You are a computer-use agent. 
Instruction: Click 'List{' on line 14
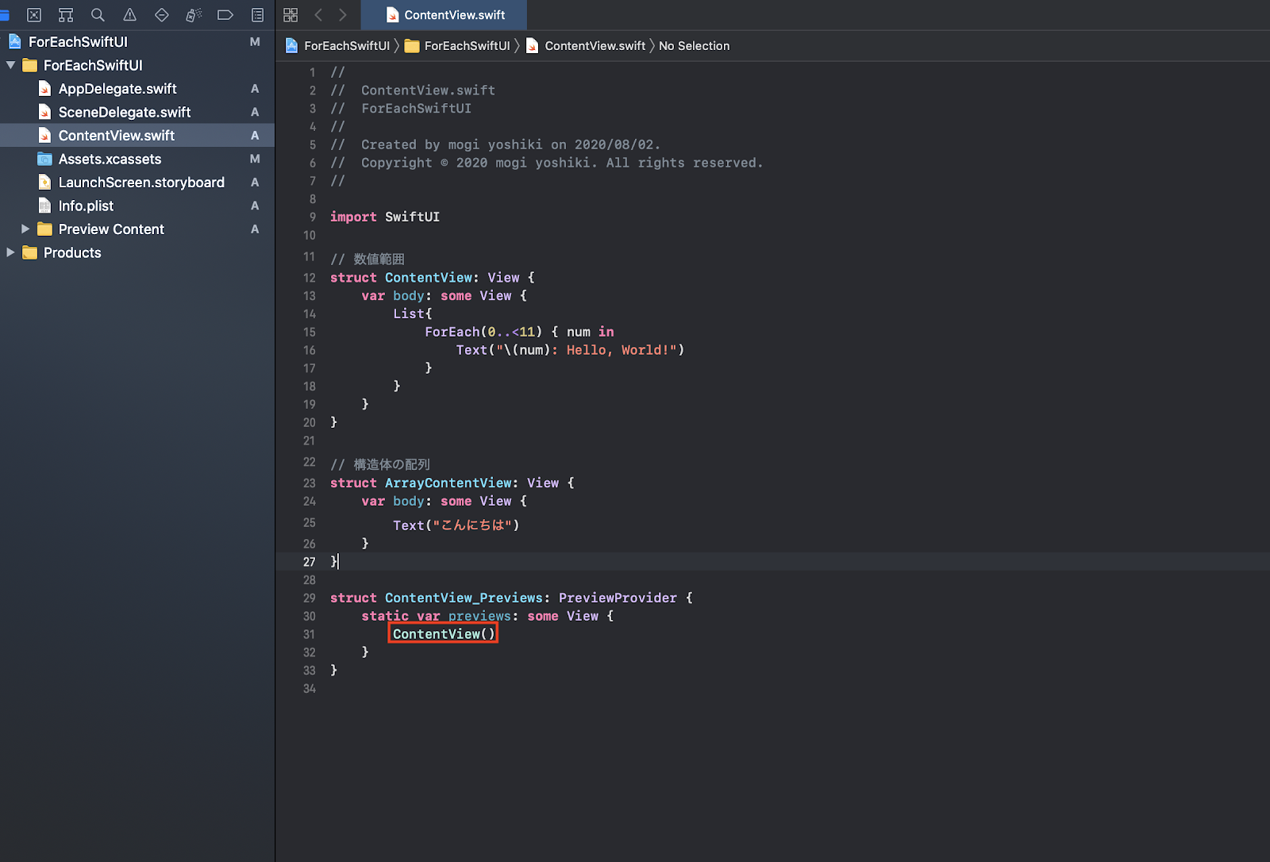pos(413,314)
